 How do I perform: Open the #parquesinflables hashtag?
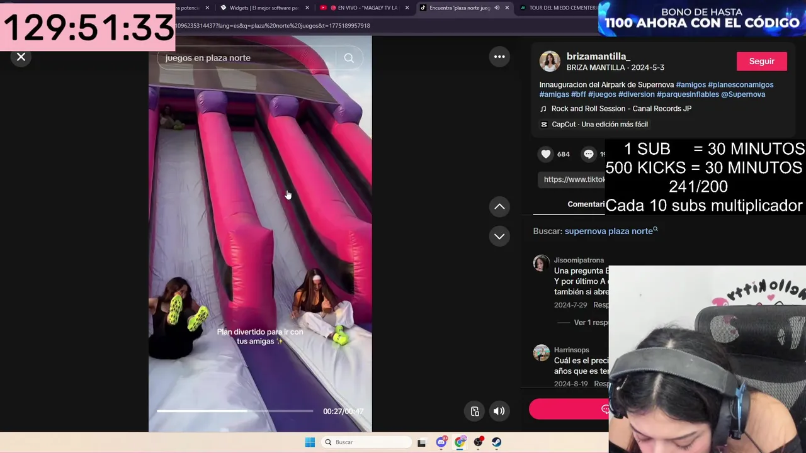click(x=688, y=94)
